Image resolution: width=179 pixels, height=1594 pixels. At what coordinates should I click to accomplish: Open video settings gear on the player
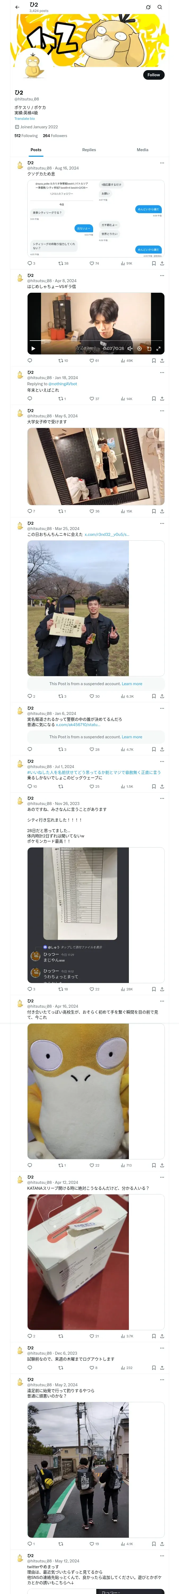[x=139, y=348]
